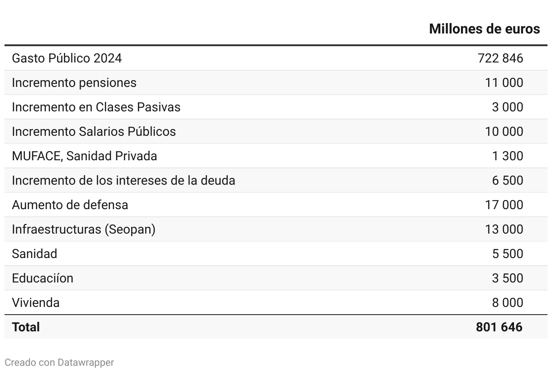The width and height of the screenshot is (552, 373).
Task: Click the Aumento de defensa label
Action: 70,205
